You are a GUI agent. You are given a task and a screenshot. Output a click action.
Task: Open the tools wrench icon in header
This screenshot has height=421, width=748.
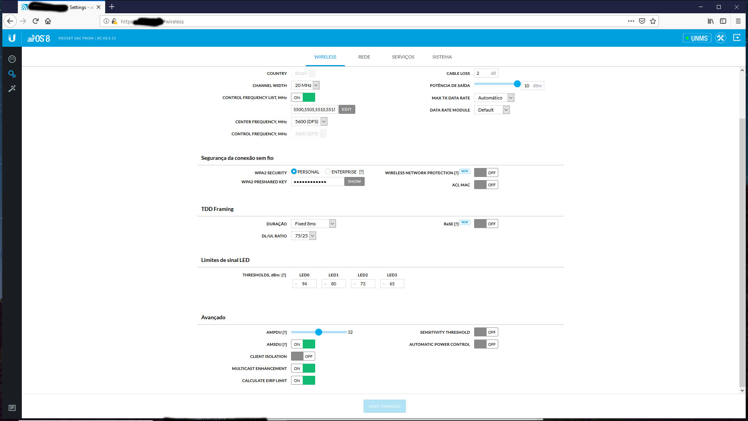[x=720, y=38]
